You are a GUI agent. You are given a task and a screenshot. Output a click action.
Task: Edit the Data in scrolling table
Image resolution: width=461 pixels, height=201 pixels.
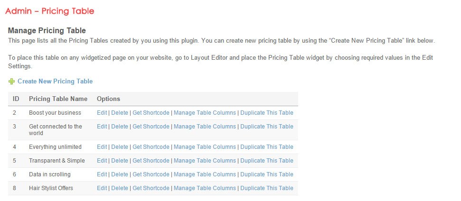click(102, 174)
